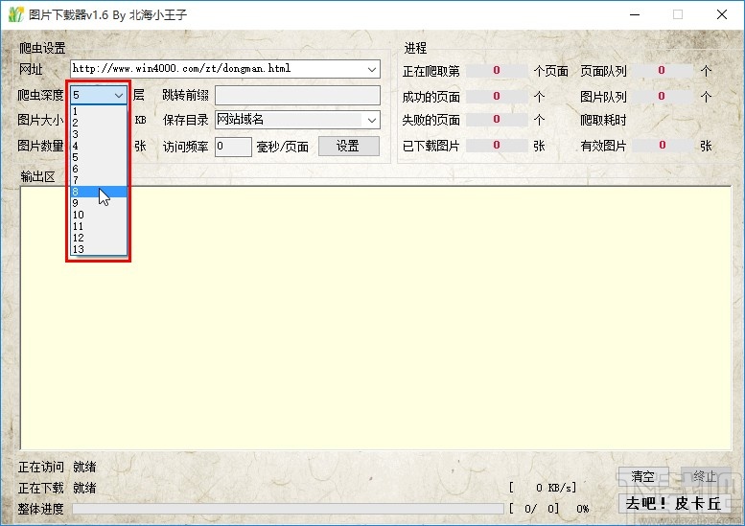
Task: Choose depth 9 from the dropdown list
Action: [99, 203]
